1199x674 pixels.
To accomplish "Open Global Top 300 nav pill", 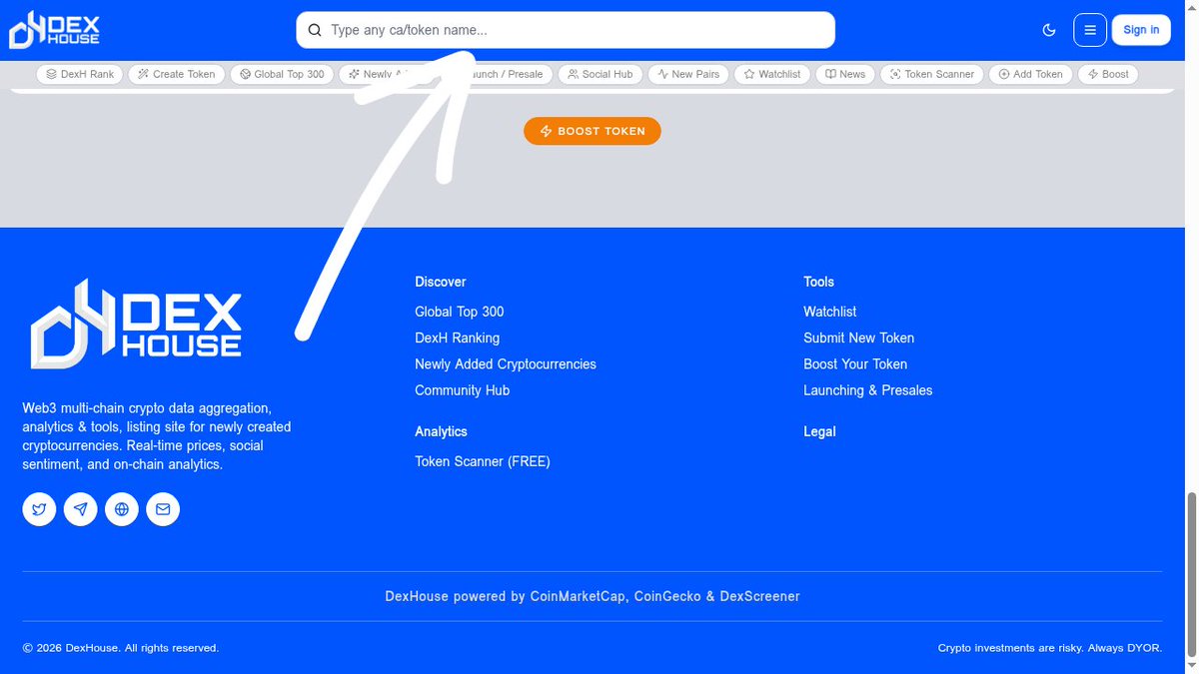I will pyautogui.click(x=282, y=74).
